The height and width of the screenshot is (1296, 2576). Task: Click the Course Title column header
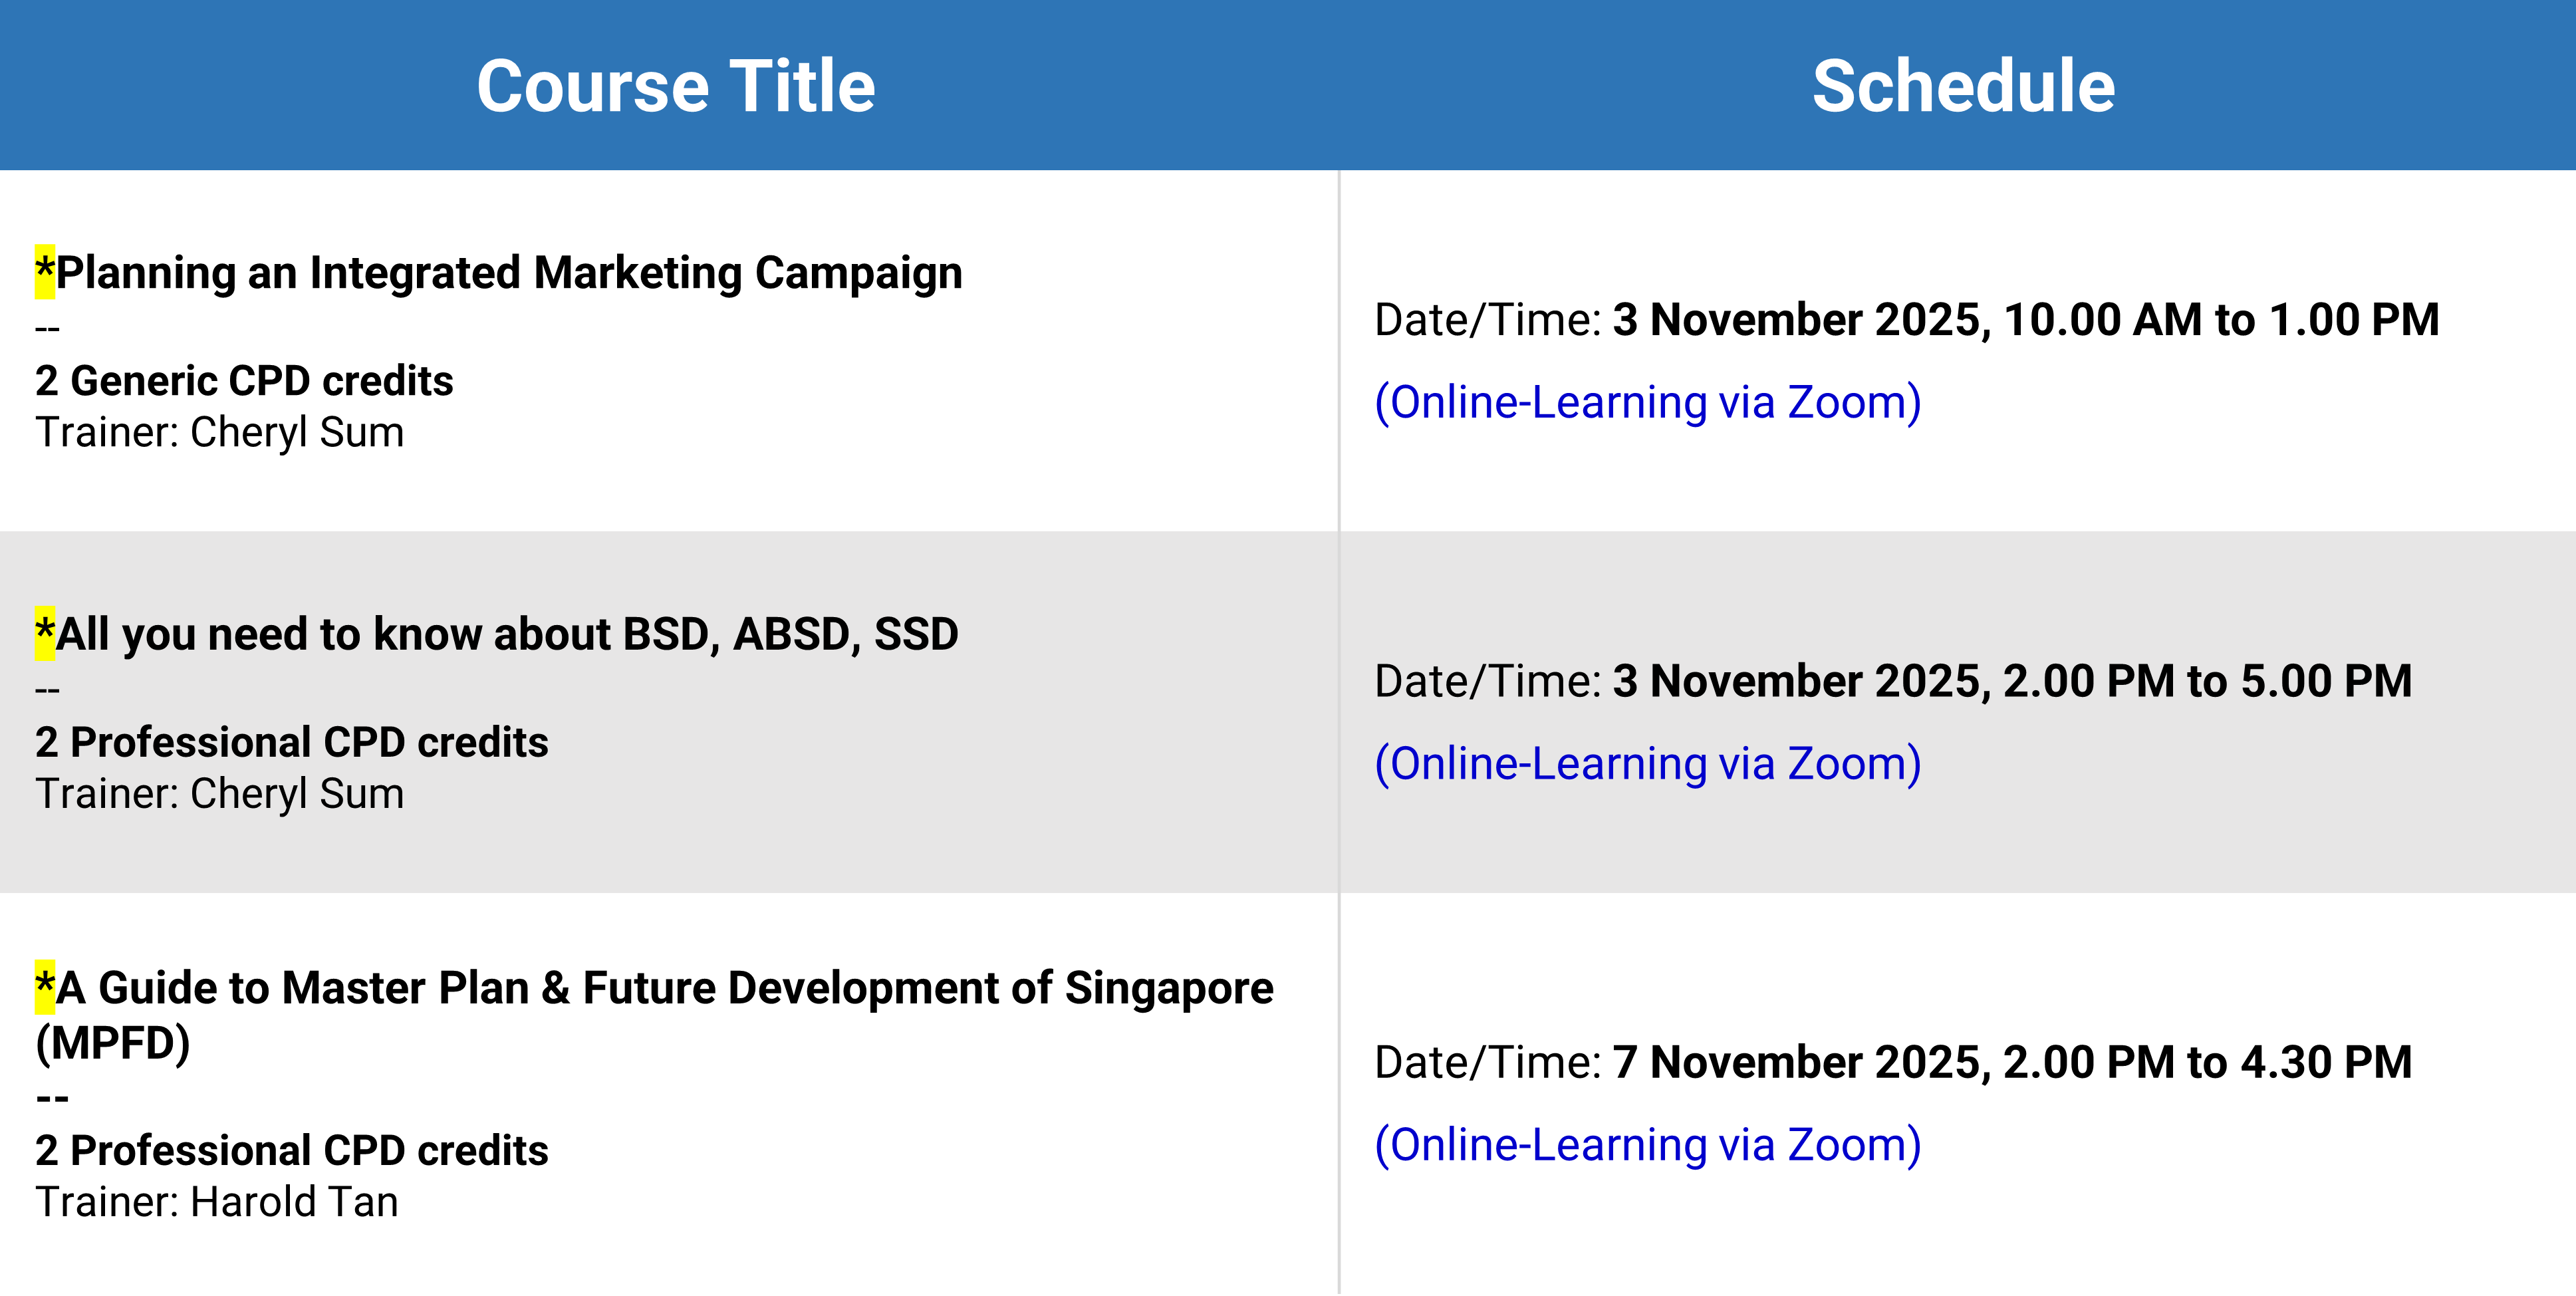click(676, 86)
